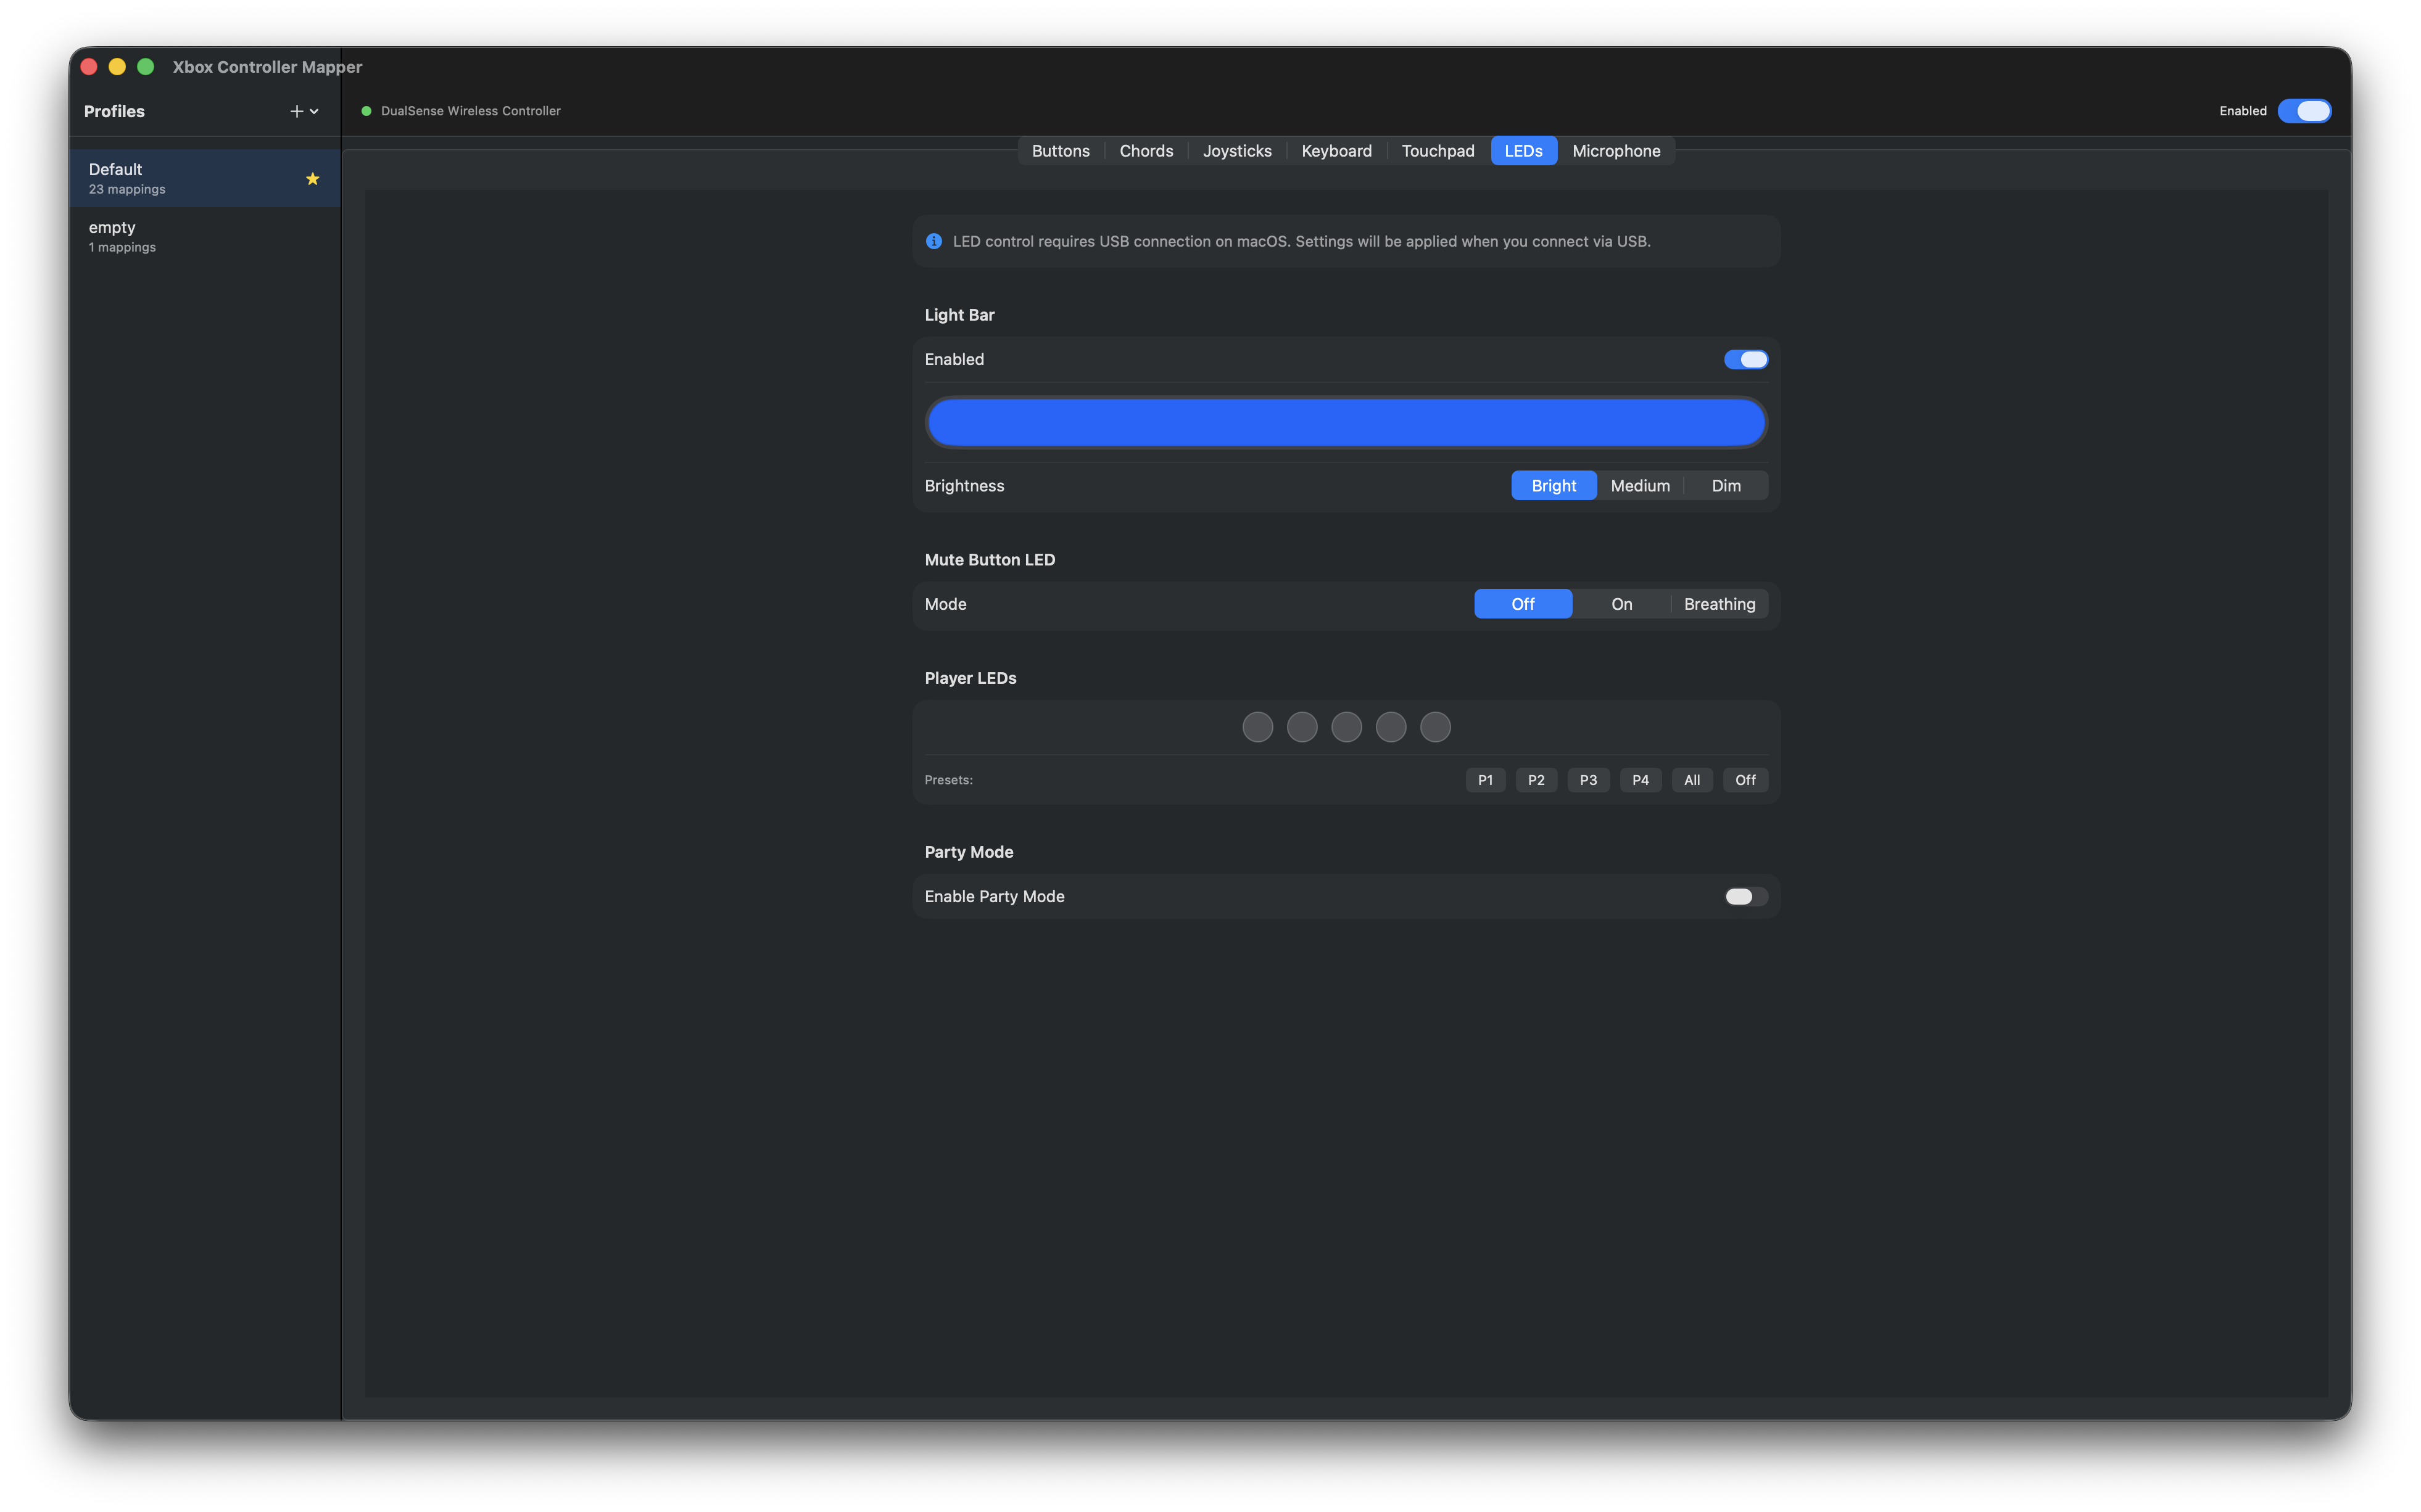Click the star on the Default profile
2421x1512 pixels.
311,178
